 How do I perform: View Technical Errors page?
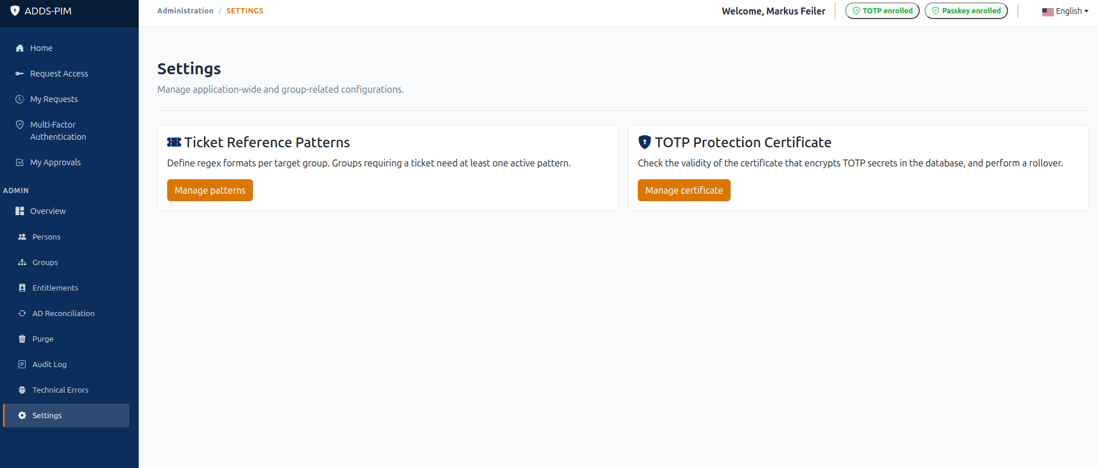(x=66, y=390)
